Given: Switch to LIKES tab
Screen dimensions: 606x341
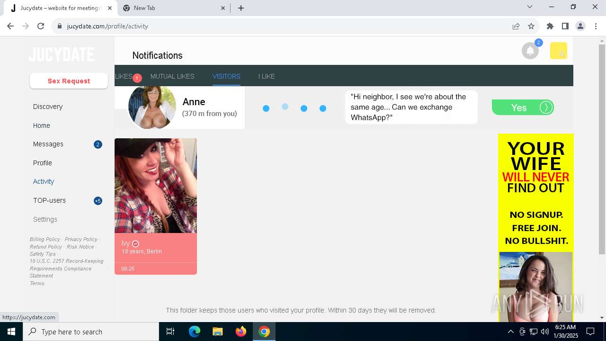Looking at the screenshot, I should coord(124,76).
